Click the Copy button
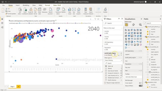 8,11
